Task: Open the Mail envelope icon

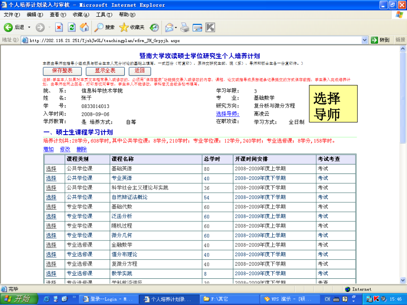Action: click(x=169, y=27)
